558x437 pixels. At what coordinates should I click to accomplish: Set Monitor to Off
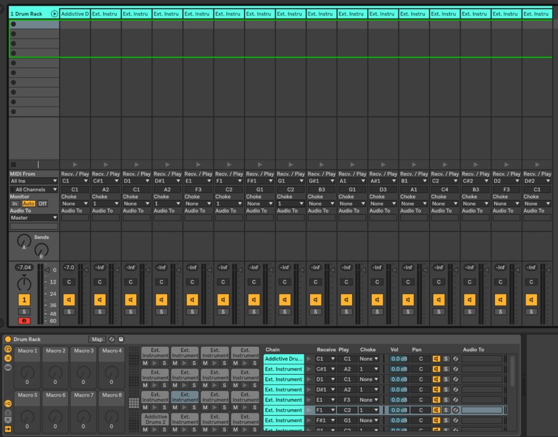(43, 203)
